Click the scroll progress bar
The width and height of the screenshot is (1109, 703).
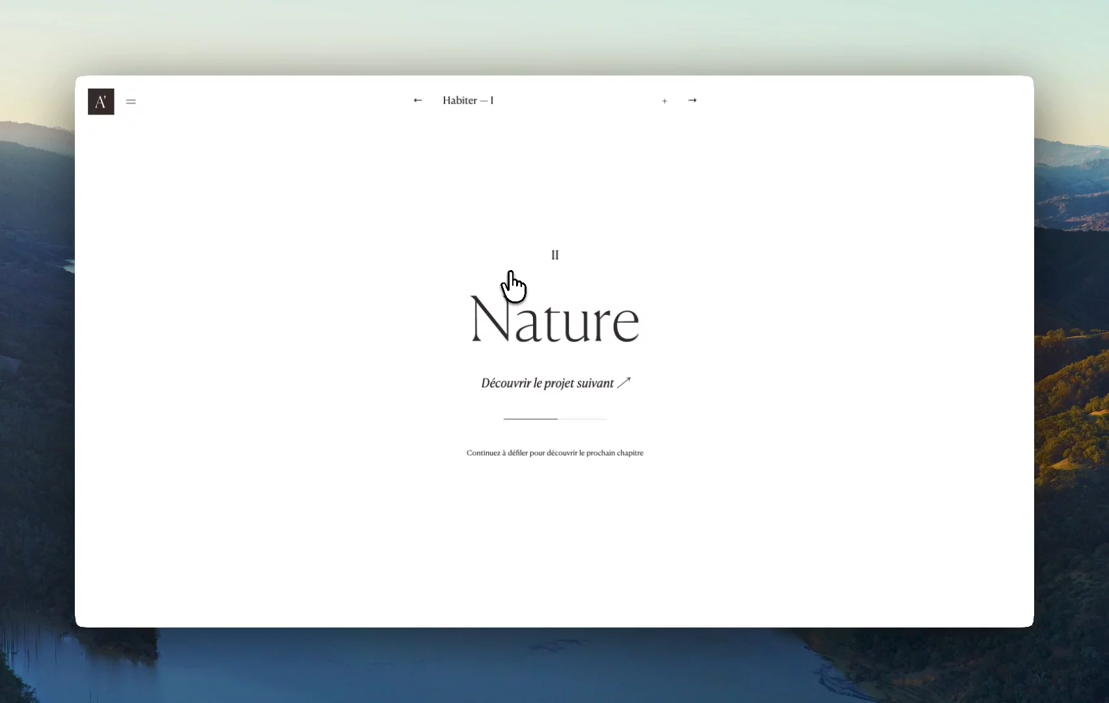pyautogui.click(x=555, y=419)
